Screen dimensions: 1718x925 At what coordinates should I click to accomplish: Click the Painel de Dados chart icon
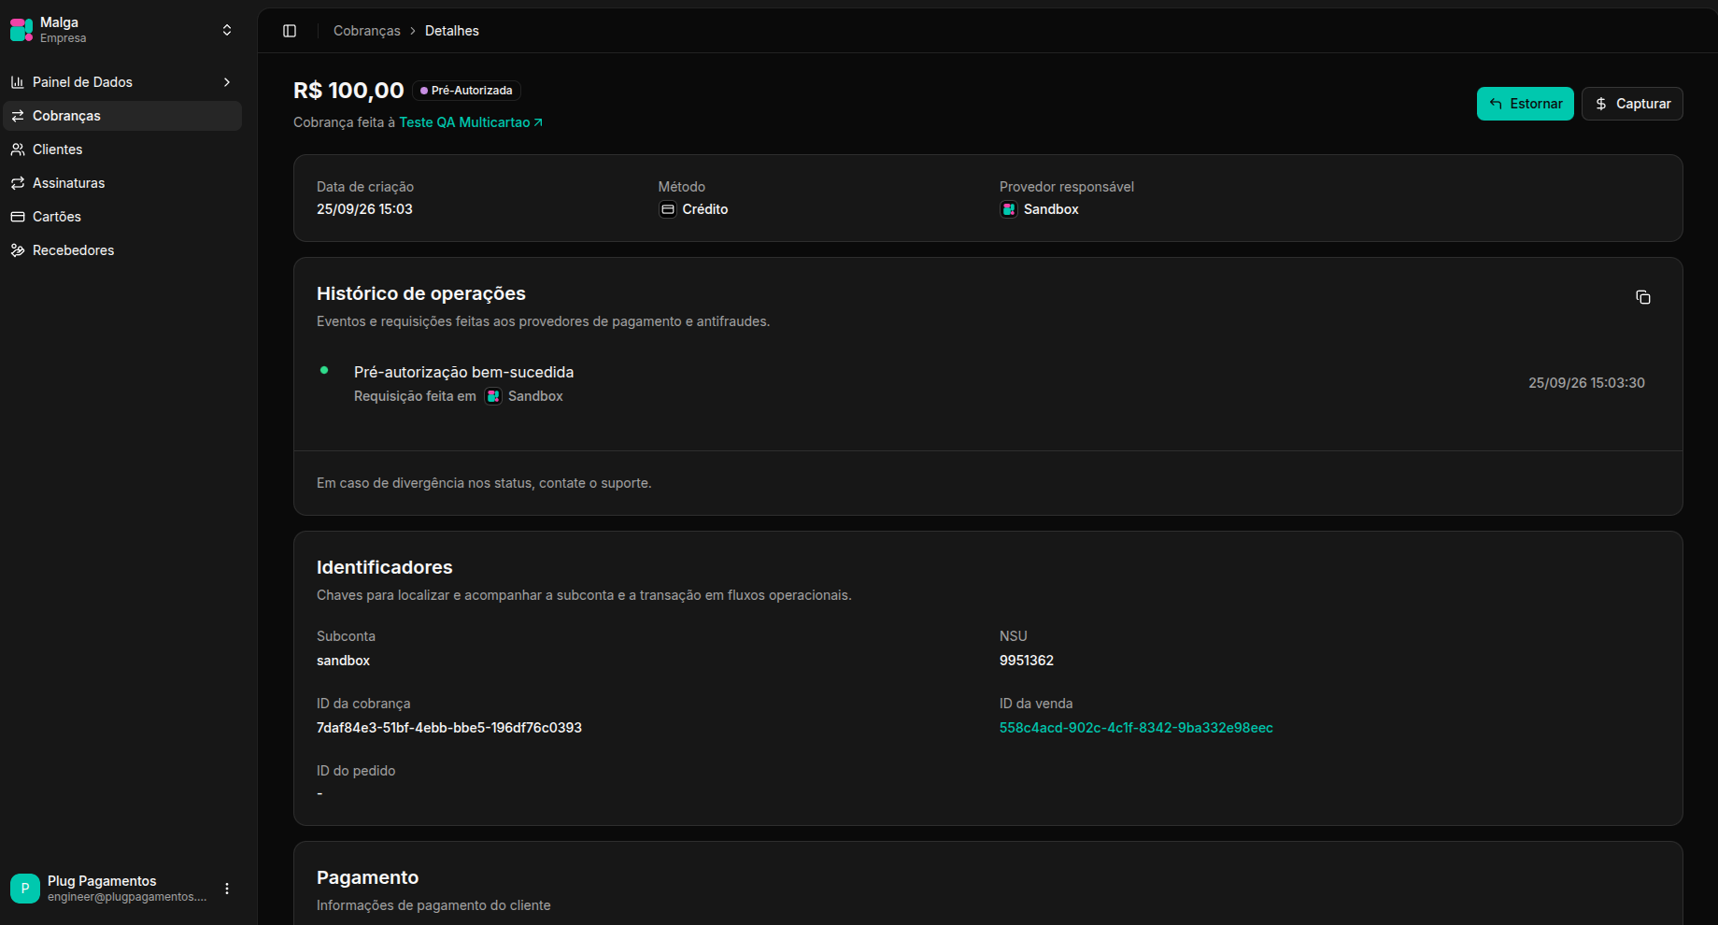coord(18,82)
